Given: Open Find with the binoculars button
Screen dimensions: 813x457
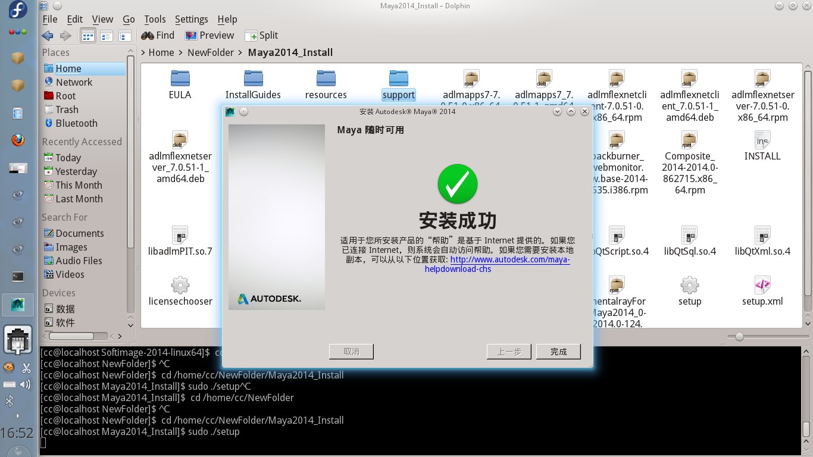Looking at the screenshot, I should coord(158,36).
